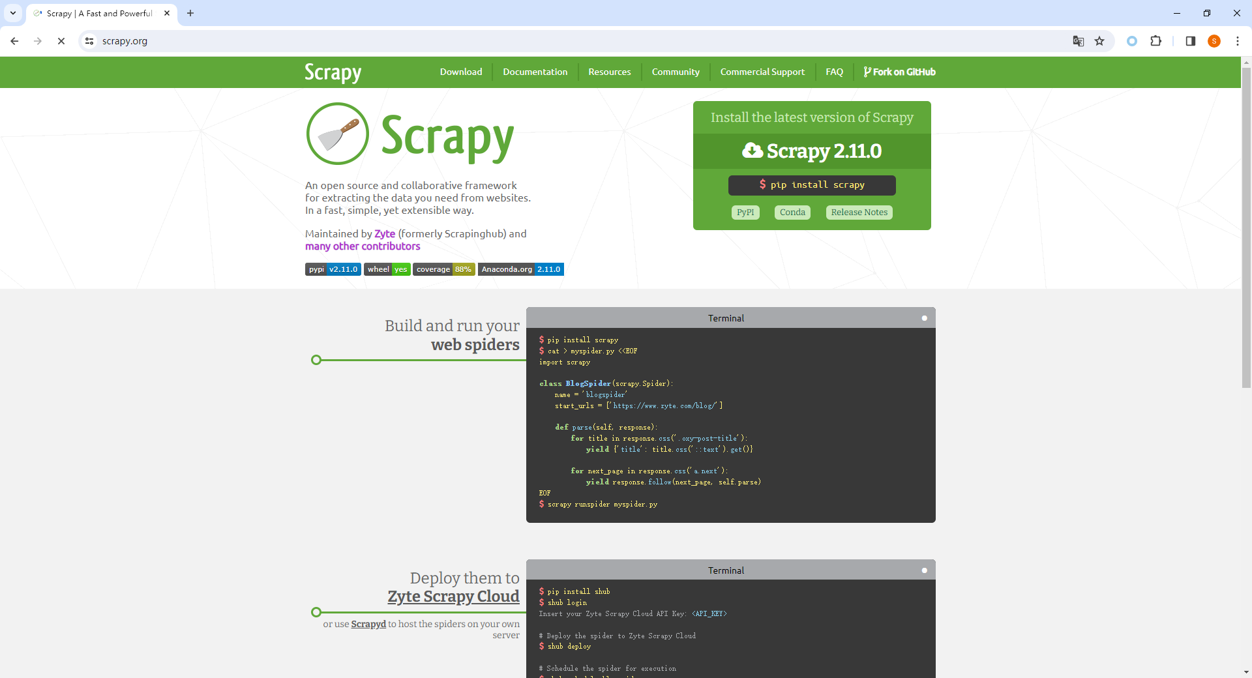Open the Release Notes button
The height and width of the screenshot is (678, 1252).
click(859, 213)
